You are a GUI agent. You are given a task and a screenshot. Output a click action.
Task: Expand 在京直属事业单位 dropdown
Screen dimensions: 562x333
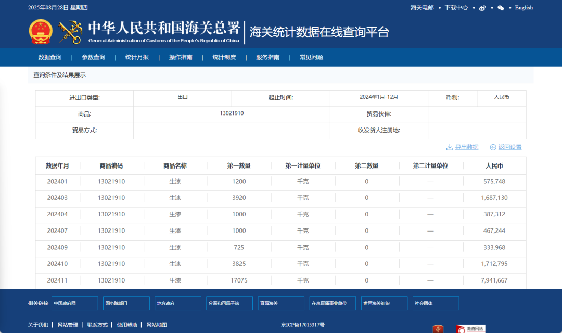point(333,303)
